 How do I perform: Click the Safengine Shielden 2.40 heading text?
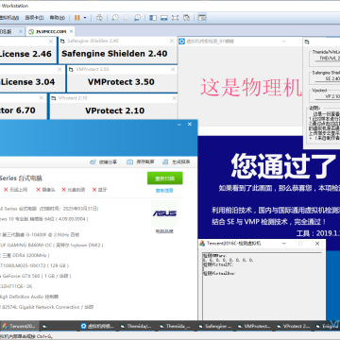coord(114,54)
